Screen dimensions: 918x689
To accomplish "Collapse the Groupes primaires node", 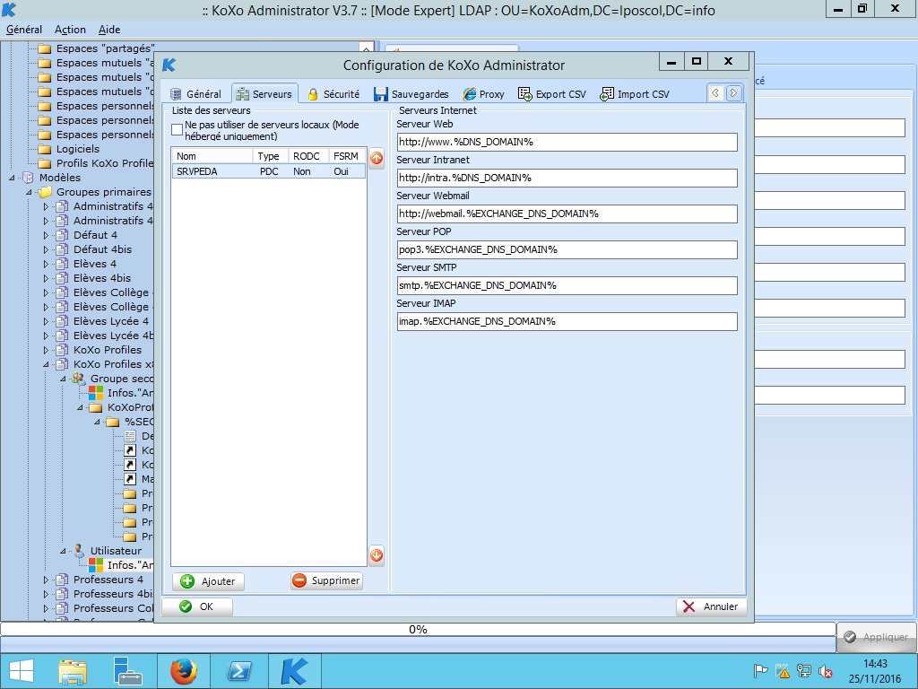I will click(x=29, y=192).
